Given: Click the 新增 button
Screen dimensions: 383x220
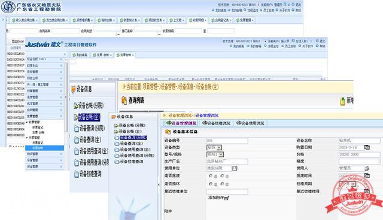Looking at the screenshot, I should point(346,101).
